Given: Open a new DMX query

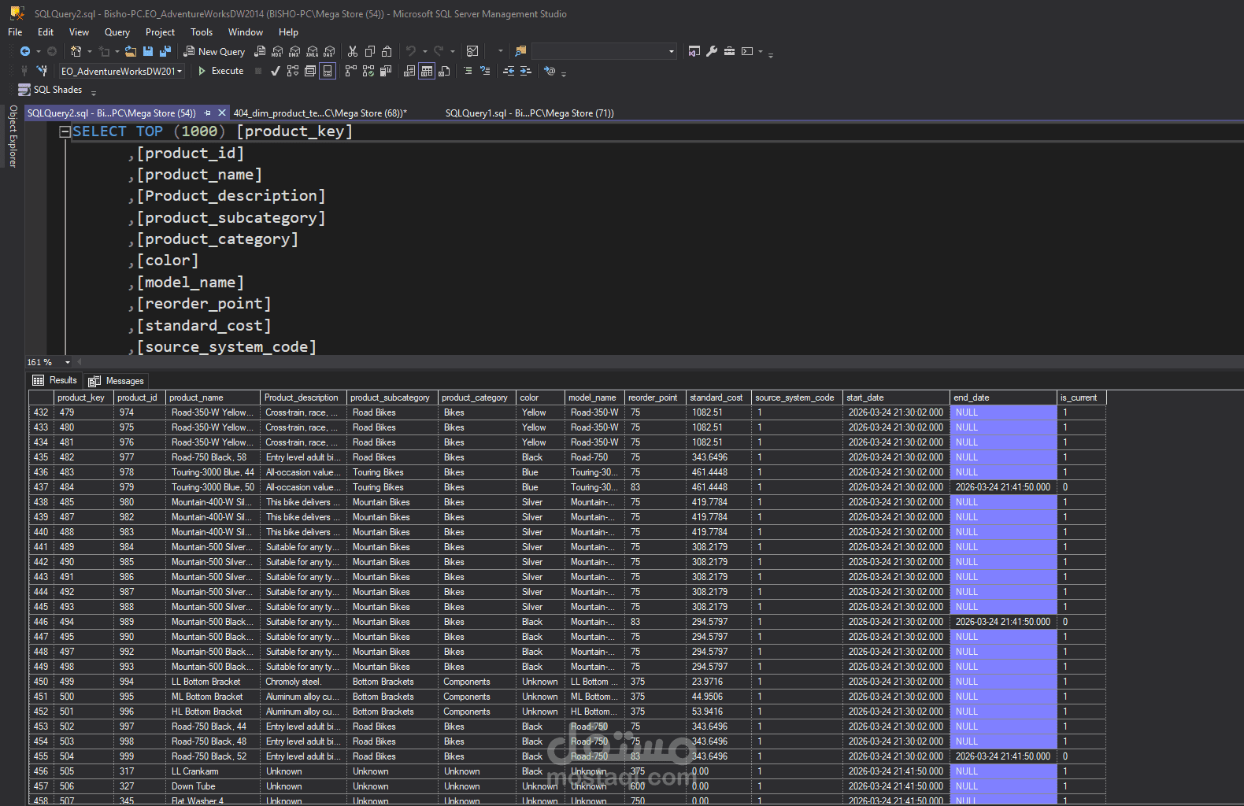Looking at the screenshot, I should coord(294,51).
